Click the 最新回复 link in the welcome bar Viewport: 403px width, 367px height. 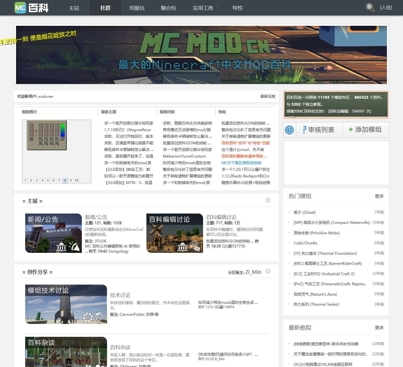click(x=267, y=97)
